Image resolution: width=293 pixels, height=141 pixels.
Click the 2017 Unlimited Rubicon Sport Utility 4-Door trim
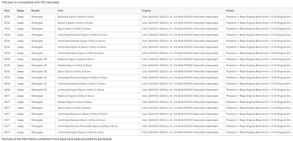[x=82, y=114]
